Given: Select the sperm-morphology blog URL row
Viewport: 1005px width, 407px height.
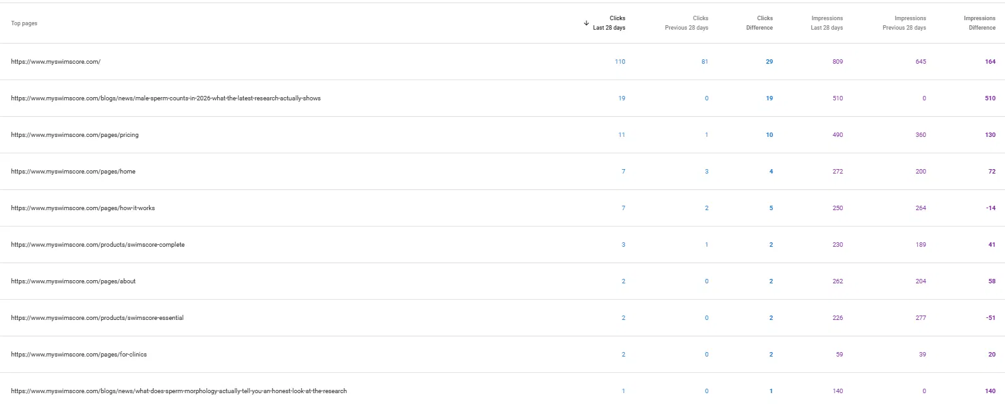Looking at the screenshot, I should tap(502, 391).
